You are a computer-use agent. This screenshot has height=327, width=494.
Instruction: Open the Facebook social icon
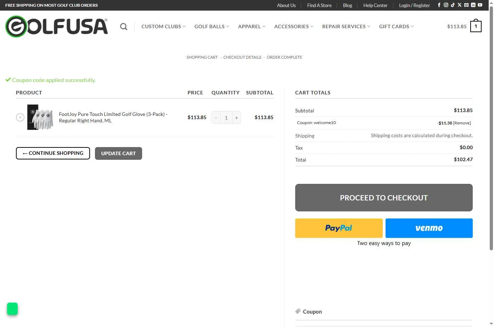439,5
